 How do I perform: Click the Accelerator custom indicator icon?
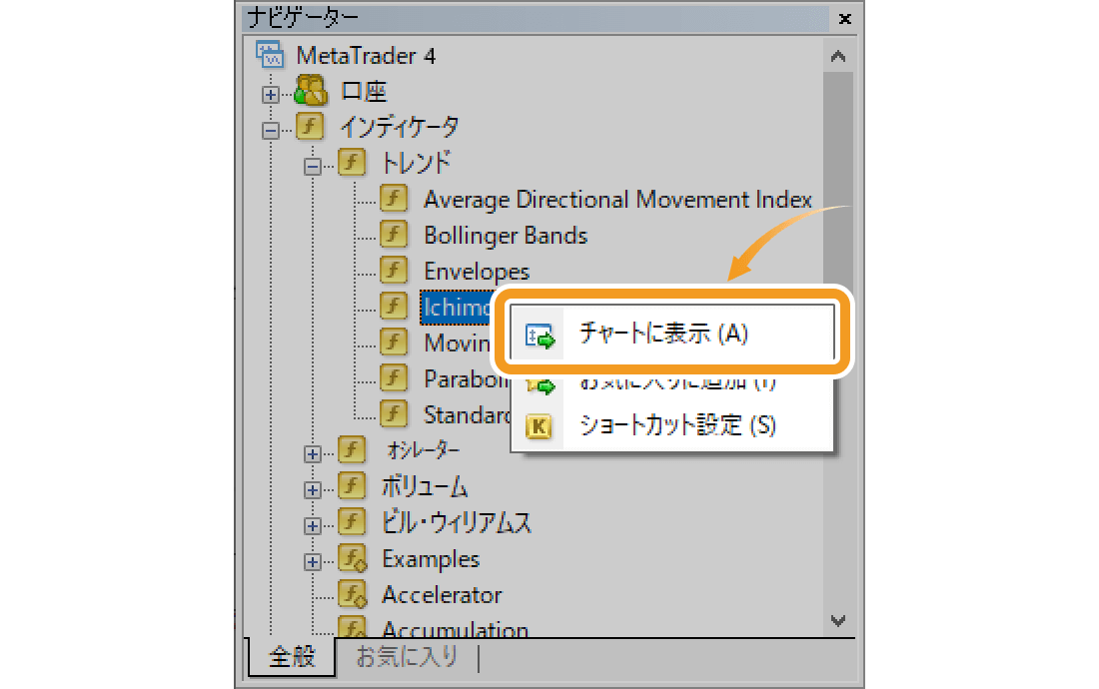click(x=353, y=594)
